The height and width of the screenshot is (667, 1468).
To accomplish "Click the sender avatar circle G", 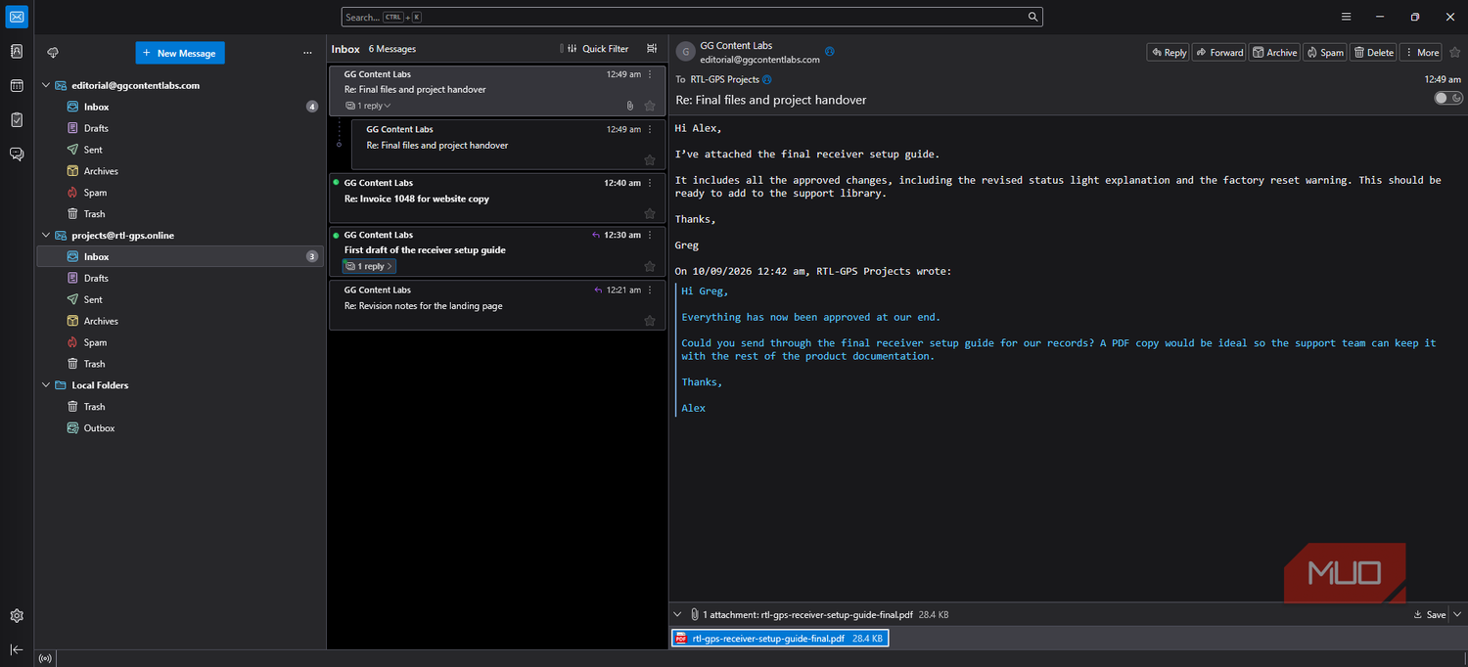I will tap(685, 52).
